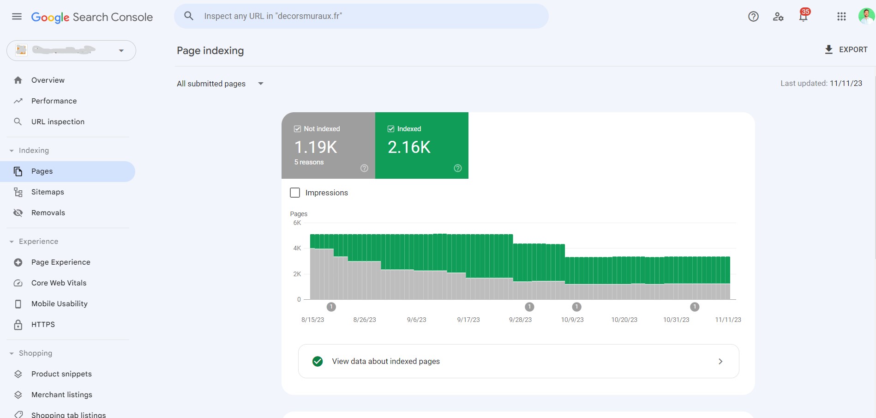Enable the Impressions checkbox
Screen dimensions: 876x418
(x=295, y=193)
